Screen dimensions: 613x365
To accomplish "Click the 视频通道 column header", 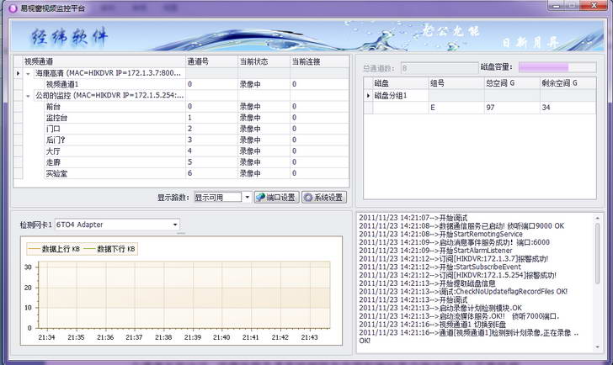I will coord(104,61).
